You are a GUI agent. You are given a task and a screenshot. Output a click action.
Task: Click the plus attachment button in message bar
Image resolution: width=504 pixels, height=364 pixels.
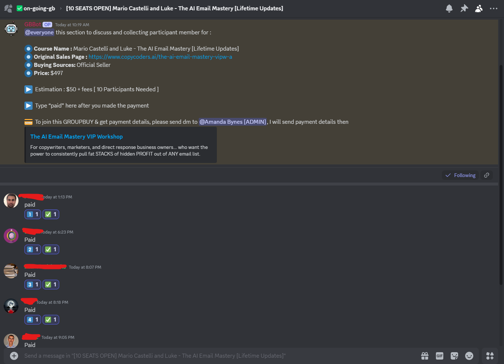coord(14,356)
